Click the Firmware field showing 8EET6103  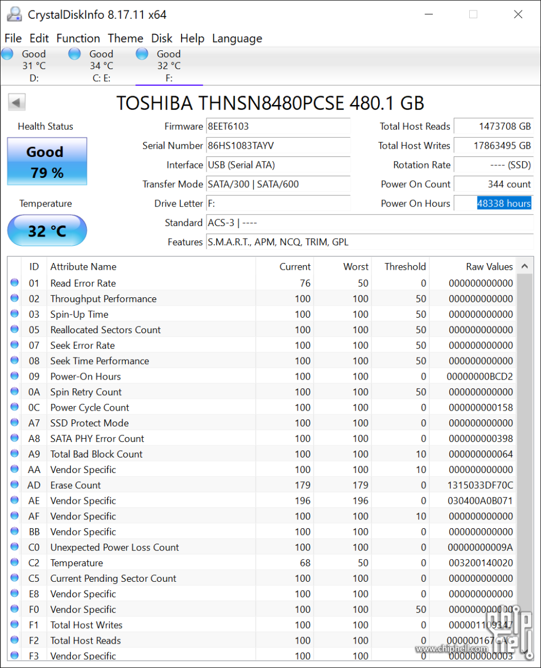pyautogui.click(x=278, y=127)
